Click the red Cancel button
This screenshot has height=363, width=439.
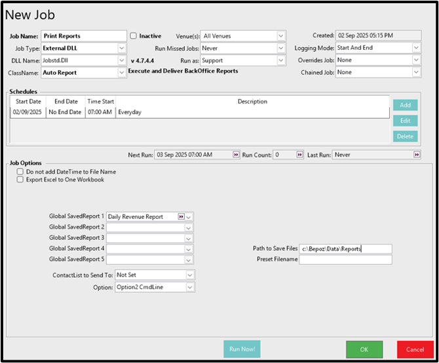tap(415, 349)
